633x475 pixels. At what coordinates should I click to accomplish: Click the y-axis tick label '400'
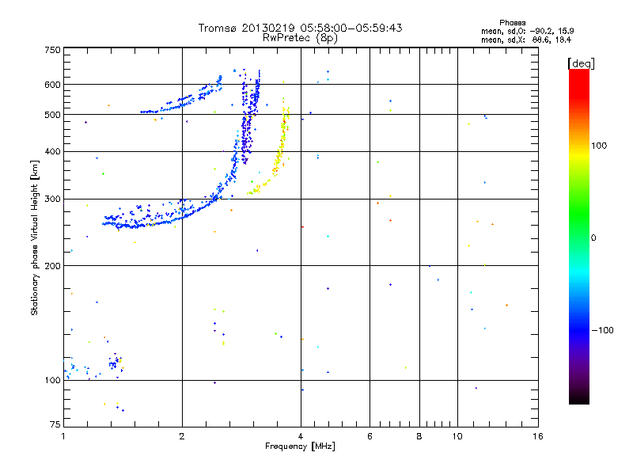pyautogui.click(x=52, y=152)
